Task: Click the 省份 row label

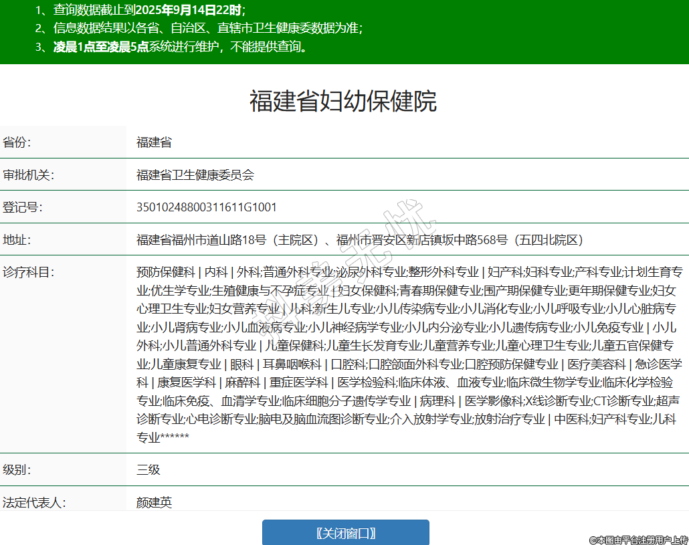Action: pyautogui.click(x=17, y=142)
